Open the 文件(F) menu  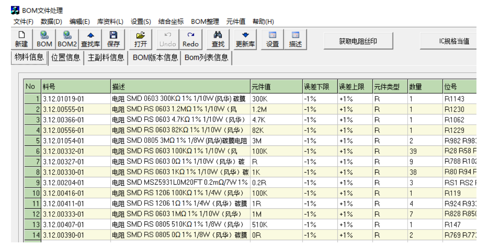[23, 22]
